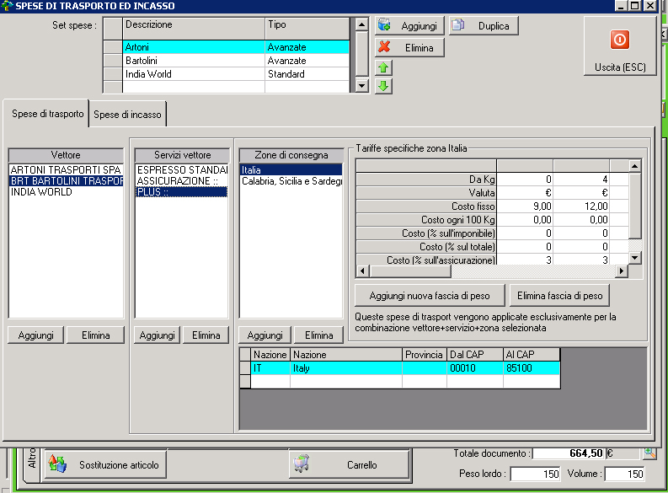Click the Peso lordo input field
Viewport: 668px width, 493px height.
click(534, 474)
